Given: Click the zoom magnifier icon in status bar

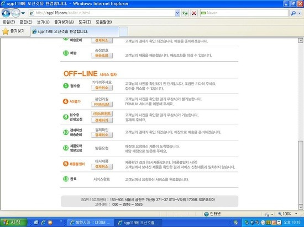Looking at the screenshot, I should tap(280, 214).
